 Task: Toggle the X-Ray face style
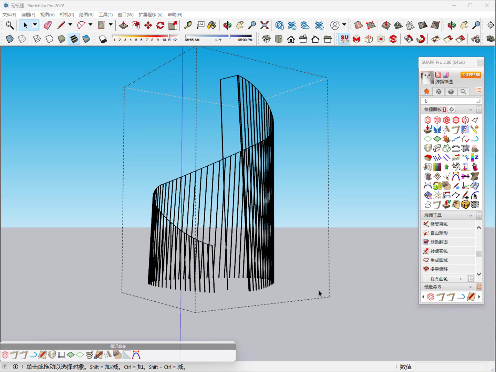coord(10,39)
